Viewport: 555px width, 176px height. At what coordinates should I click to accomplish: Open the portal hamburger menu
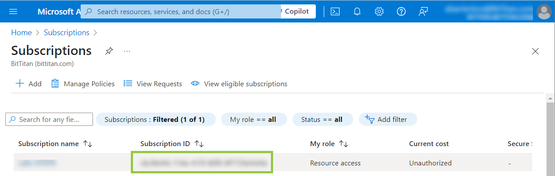pyautogui.click(x=13, y=11)
